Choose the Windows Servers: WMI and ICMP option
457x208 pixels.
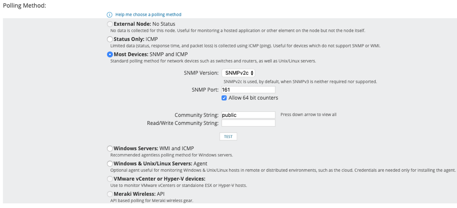tap(110, 148)
